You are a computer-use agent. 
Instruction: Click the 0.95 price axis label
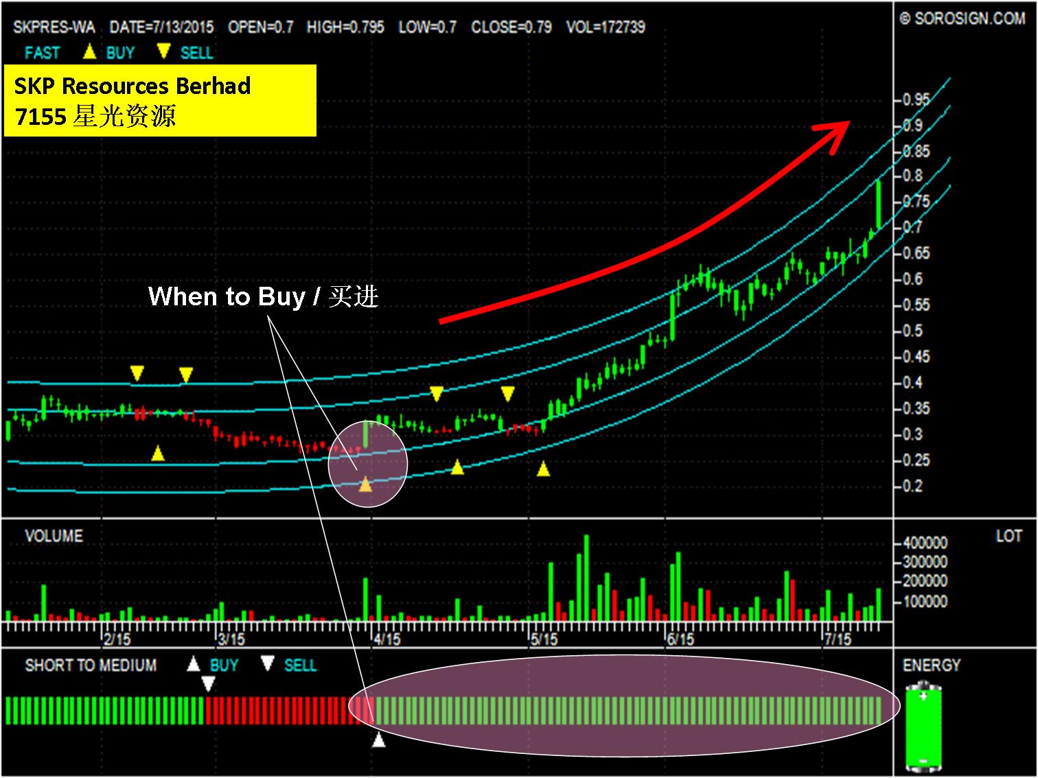(916, 99)
